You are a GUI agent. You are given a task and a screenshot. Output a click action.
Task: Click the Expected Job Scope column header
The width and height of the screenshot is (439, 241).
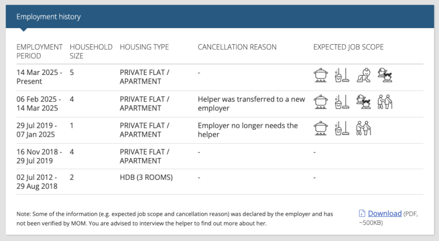click(348, 47)
